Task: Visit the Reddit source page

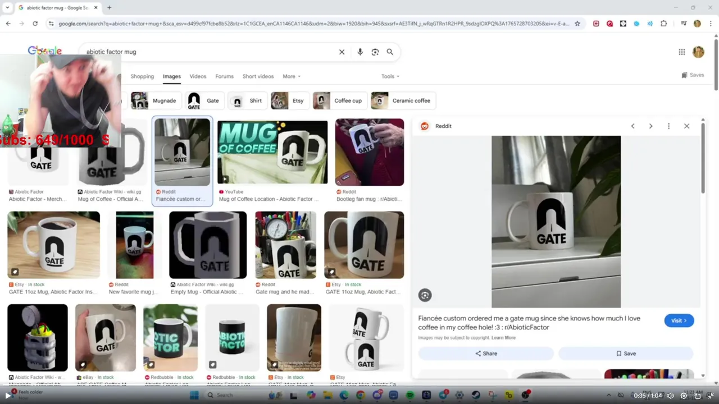Action: point(679,320)
